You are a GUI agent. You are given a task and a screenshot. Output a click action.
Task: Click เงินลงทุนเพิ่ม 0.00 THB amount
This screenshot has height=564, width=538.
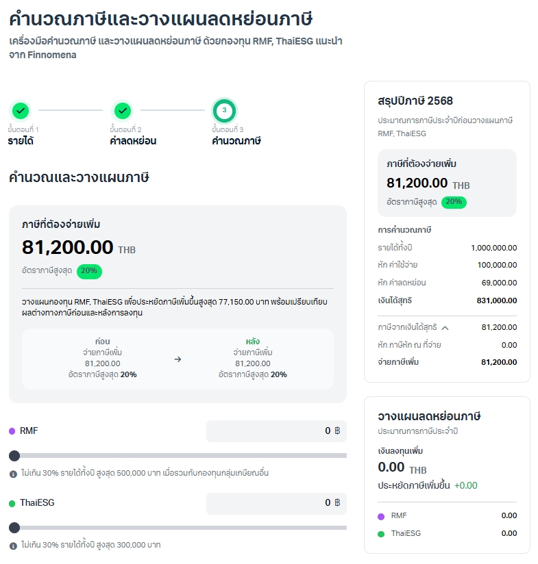(x=402, y=467)
